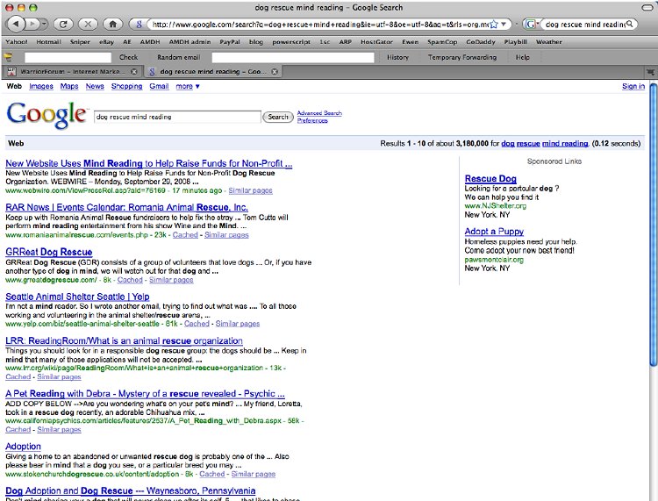Open Similar pages for webwire.com result
This screenshot has height=501, width=658.
pyautogui.click(x=251, y=190)
